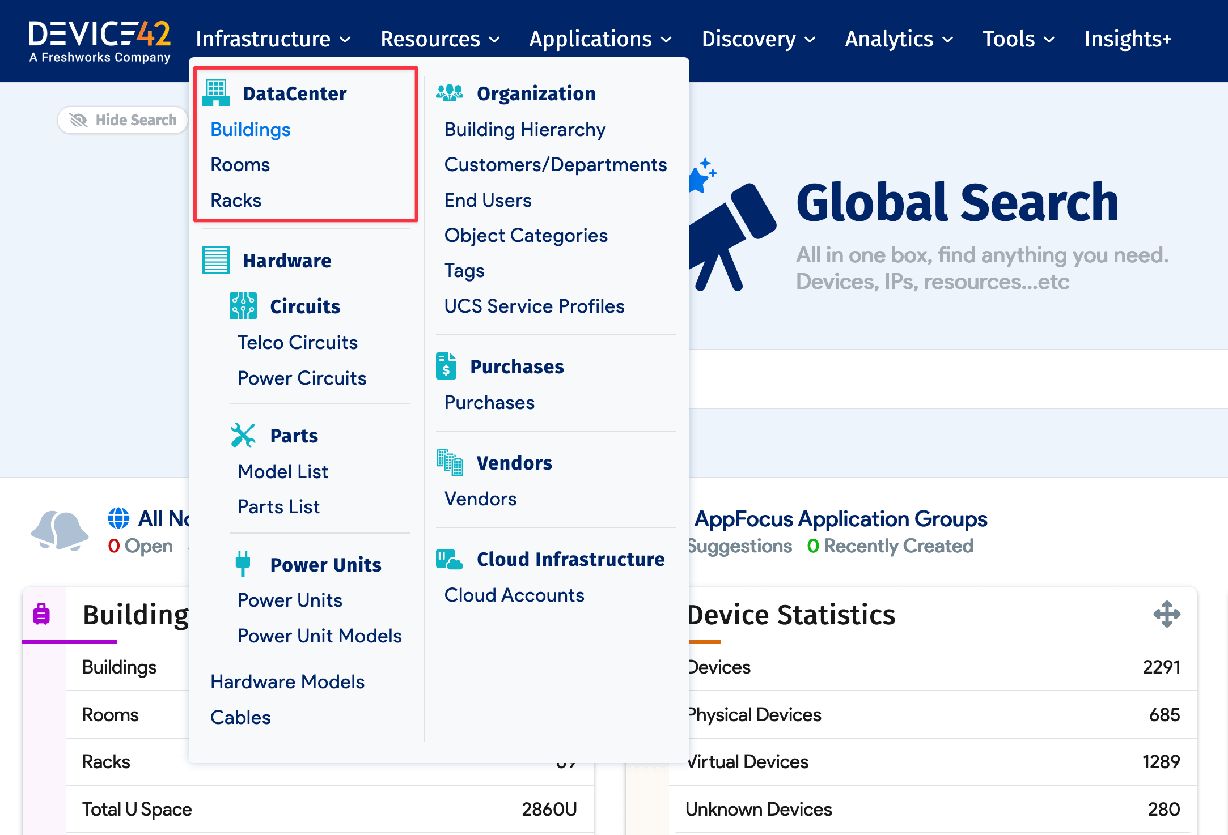Click the Hardware rack icon
1228x835 pixels.
click(x=216, y=260)
